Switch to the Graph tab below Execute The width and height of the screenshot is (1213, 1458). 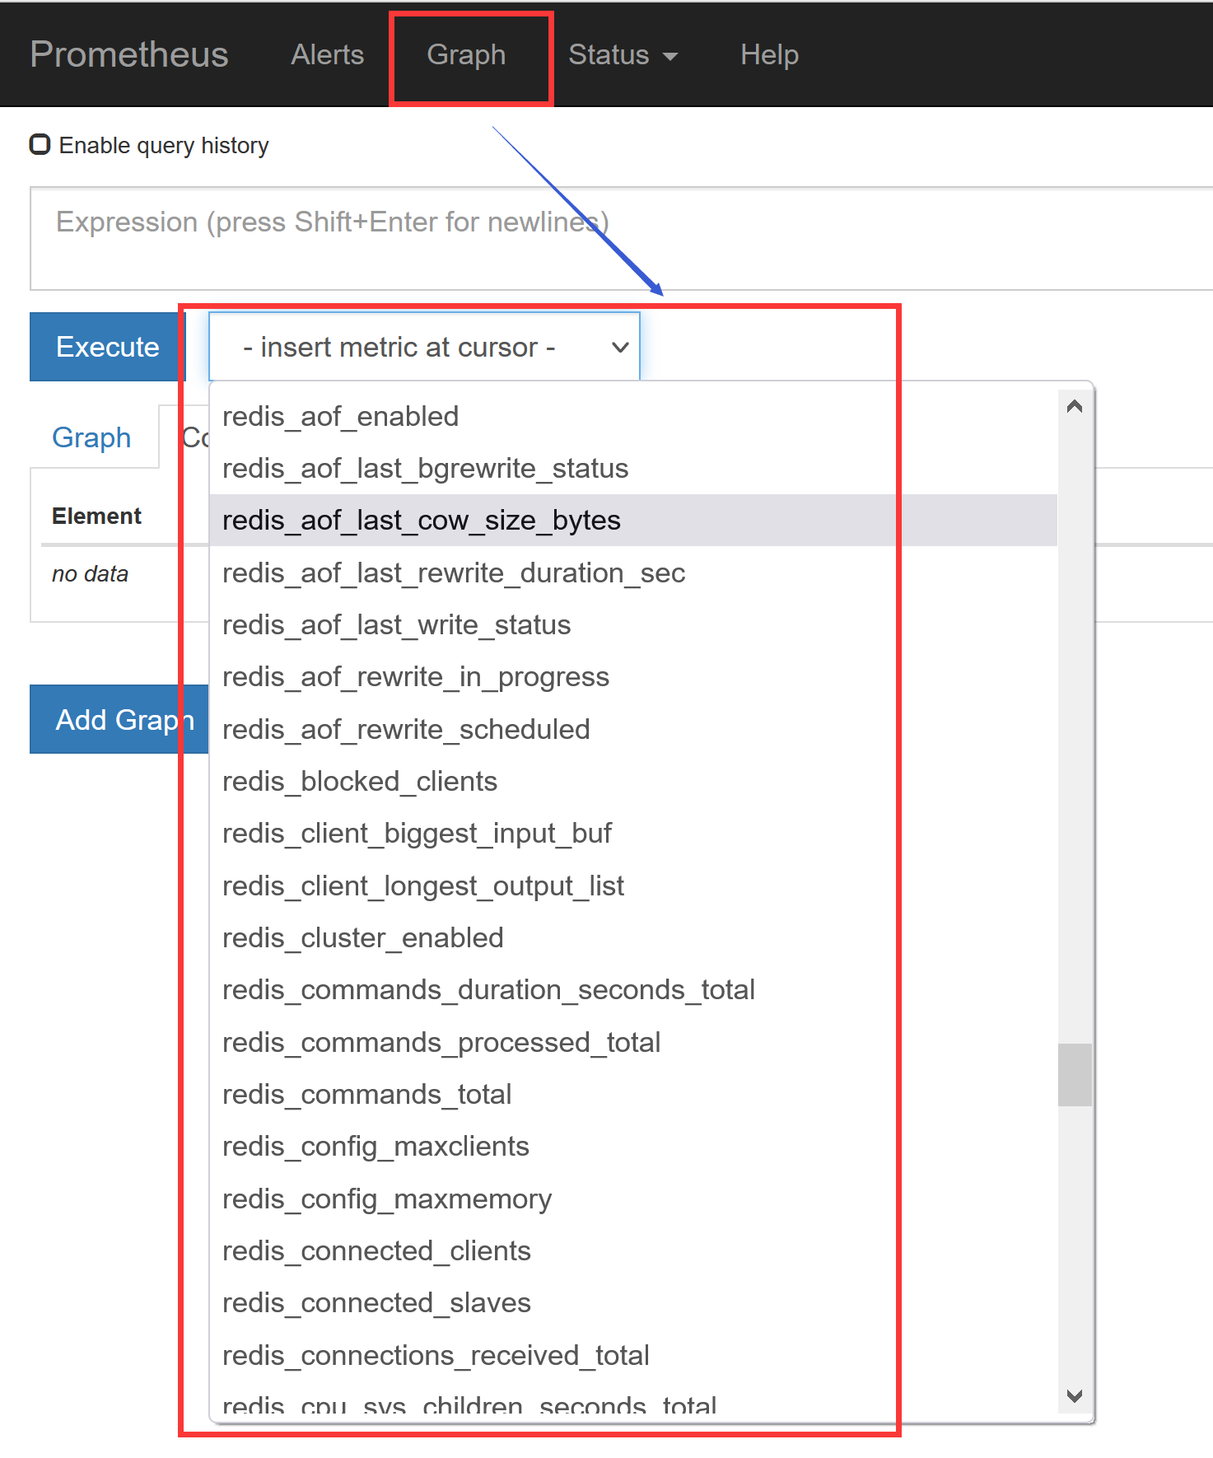91,437
